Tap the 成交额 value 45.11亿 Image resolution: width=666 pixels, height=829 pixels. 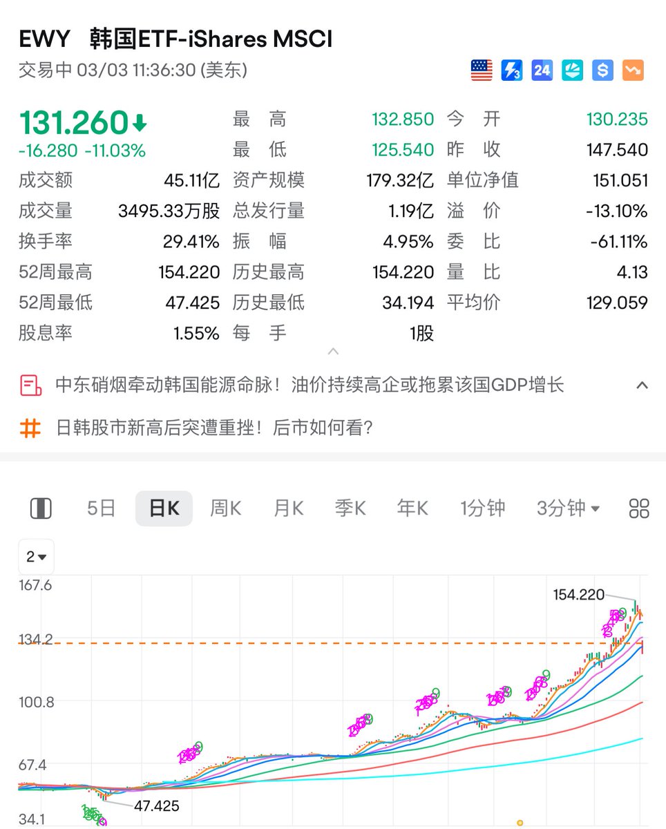tap(192, 180)
